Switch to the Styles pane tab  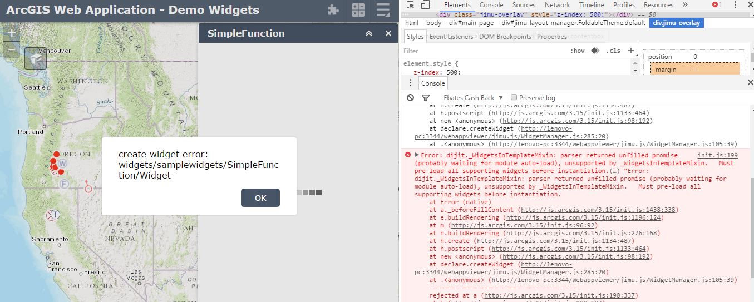click(415, 37)
